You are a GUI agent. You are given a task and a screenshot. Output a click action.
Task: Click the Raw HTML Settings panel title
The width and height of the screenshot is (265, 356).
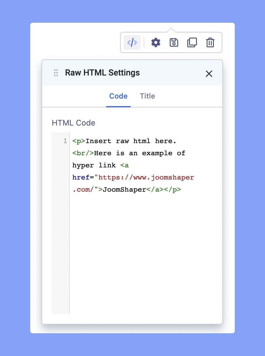coord(102,73)
